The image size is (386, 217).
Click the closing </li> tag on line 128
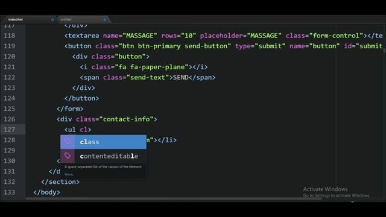point(167,140)
